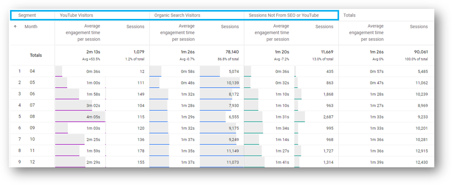Click the 0m 32s engagement cell

282,83
